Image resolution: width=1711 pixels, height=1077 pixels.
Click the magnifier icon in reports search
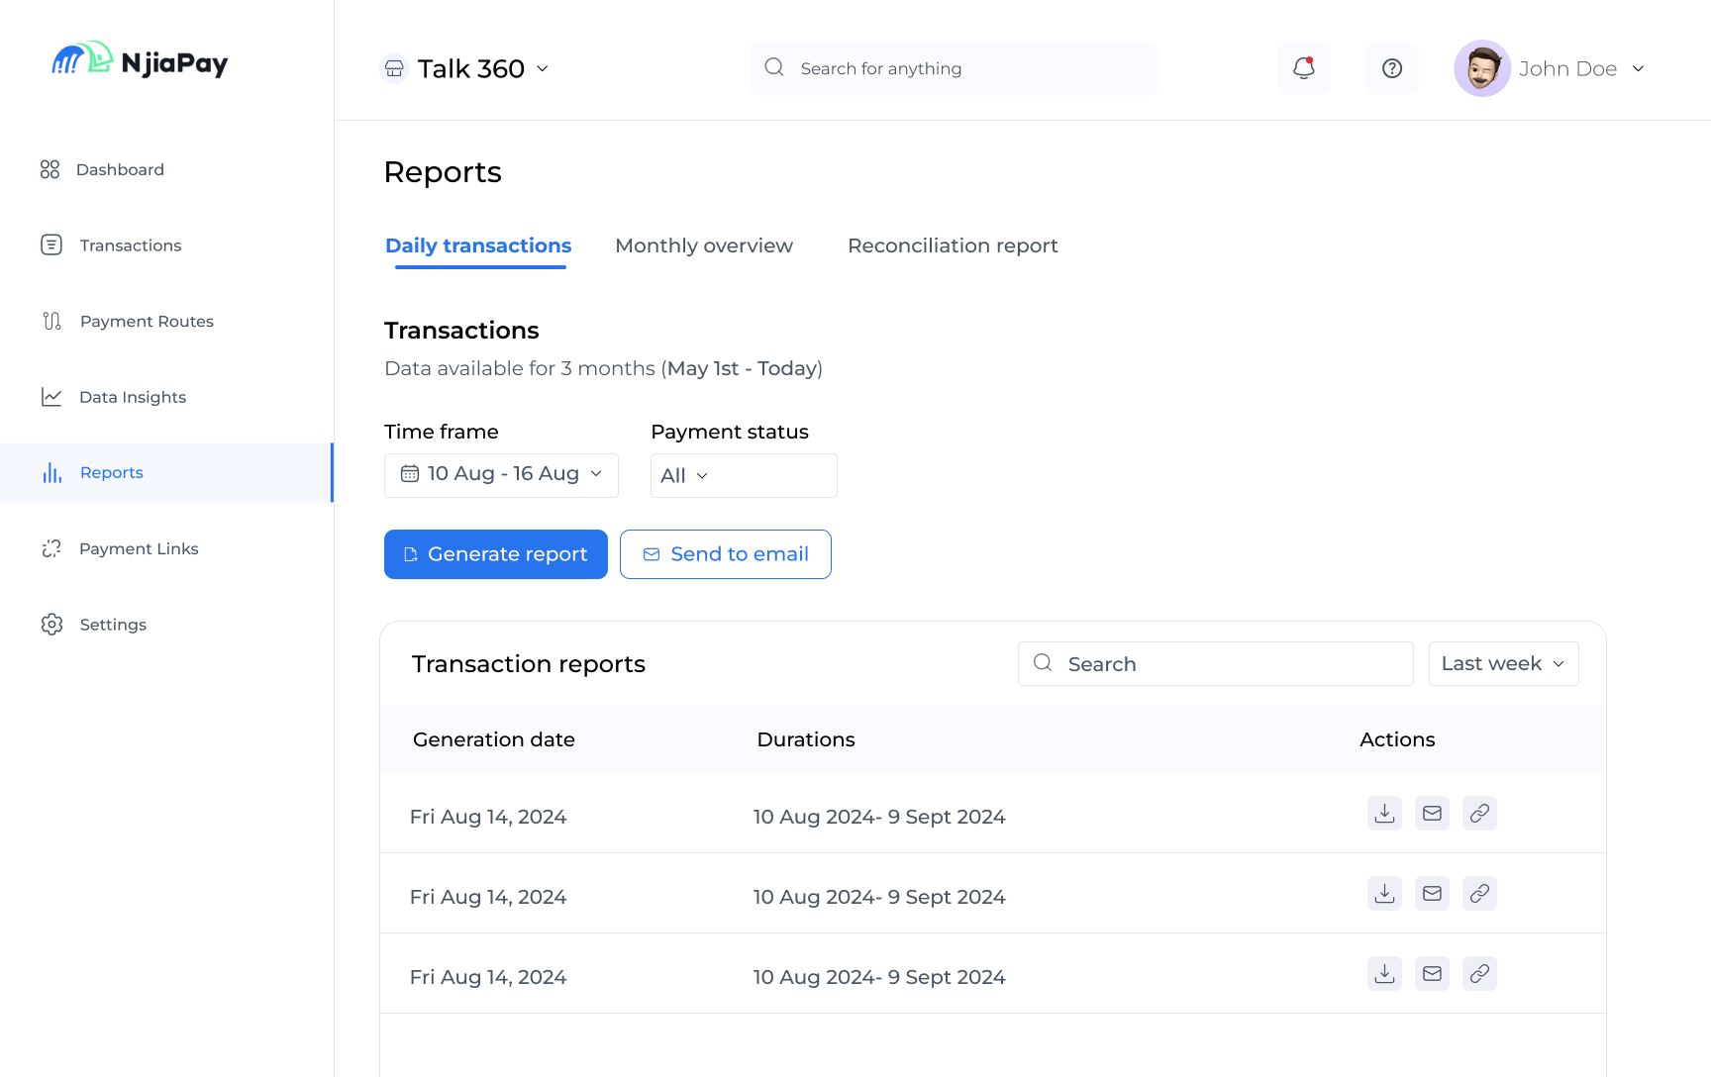(1043, 663)
